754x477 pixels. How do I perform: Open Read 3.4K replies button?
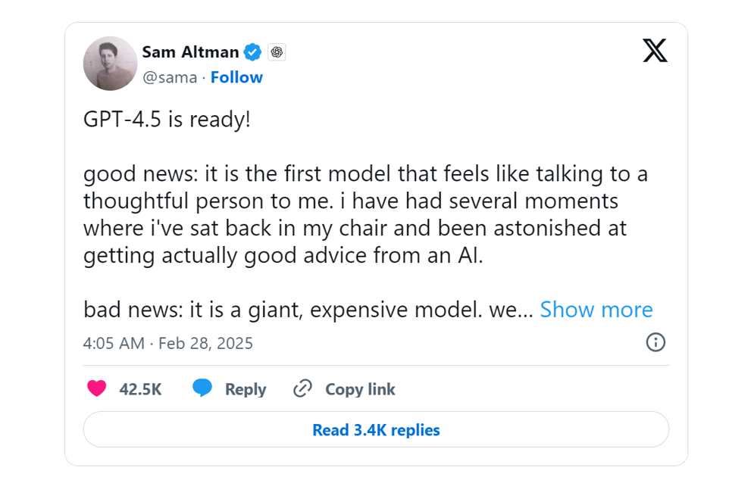click(376, 430)
